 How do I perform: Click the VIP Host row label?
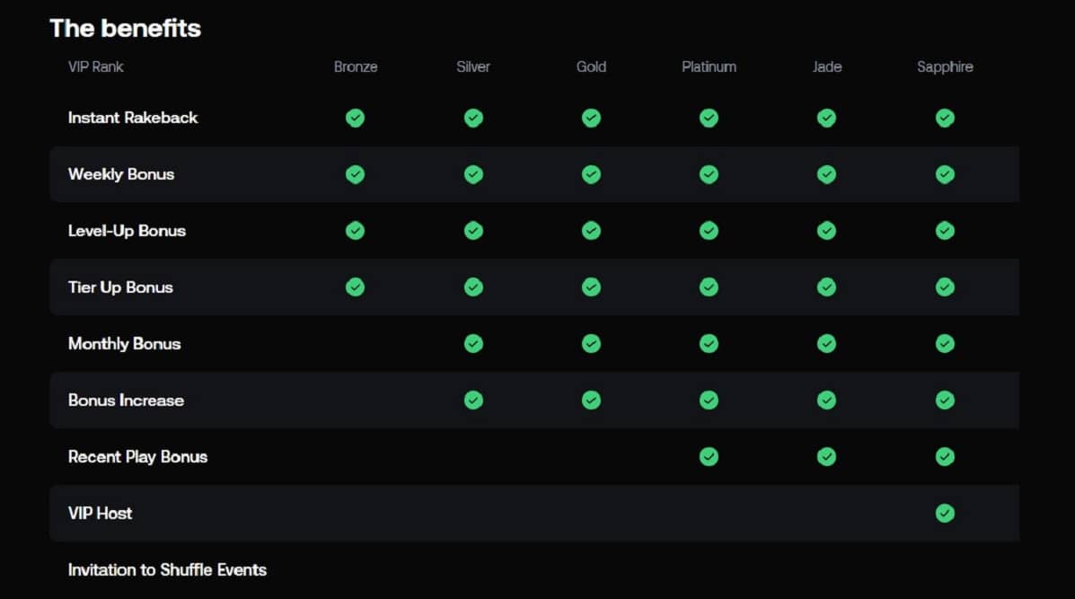pos(100,513)
